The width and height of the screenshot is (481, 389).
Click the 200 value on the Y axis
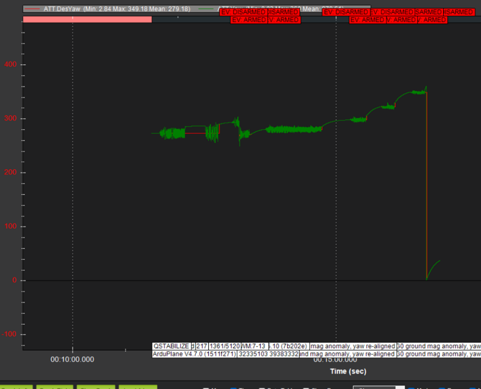[11, 173]
